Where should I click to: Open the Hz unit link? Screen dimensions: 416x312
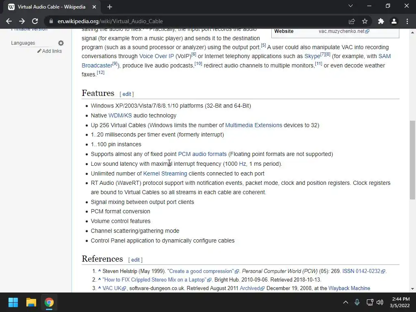(243, 164)
